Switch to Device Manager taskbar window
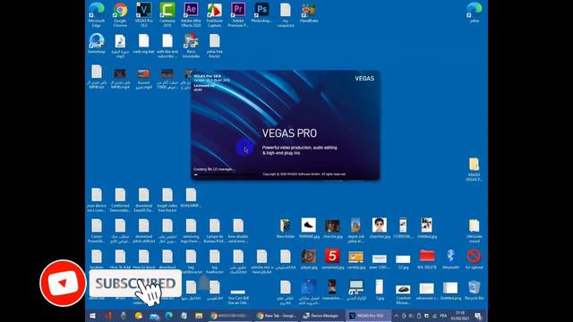This screenshot has height=322, width=573. click(321, 316)
